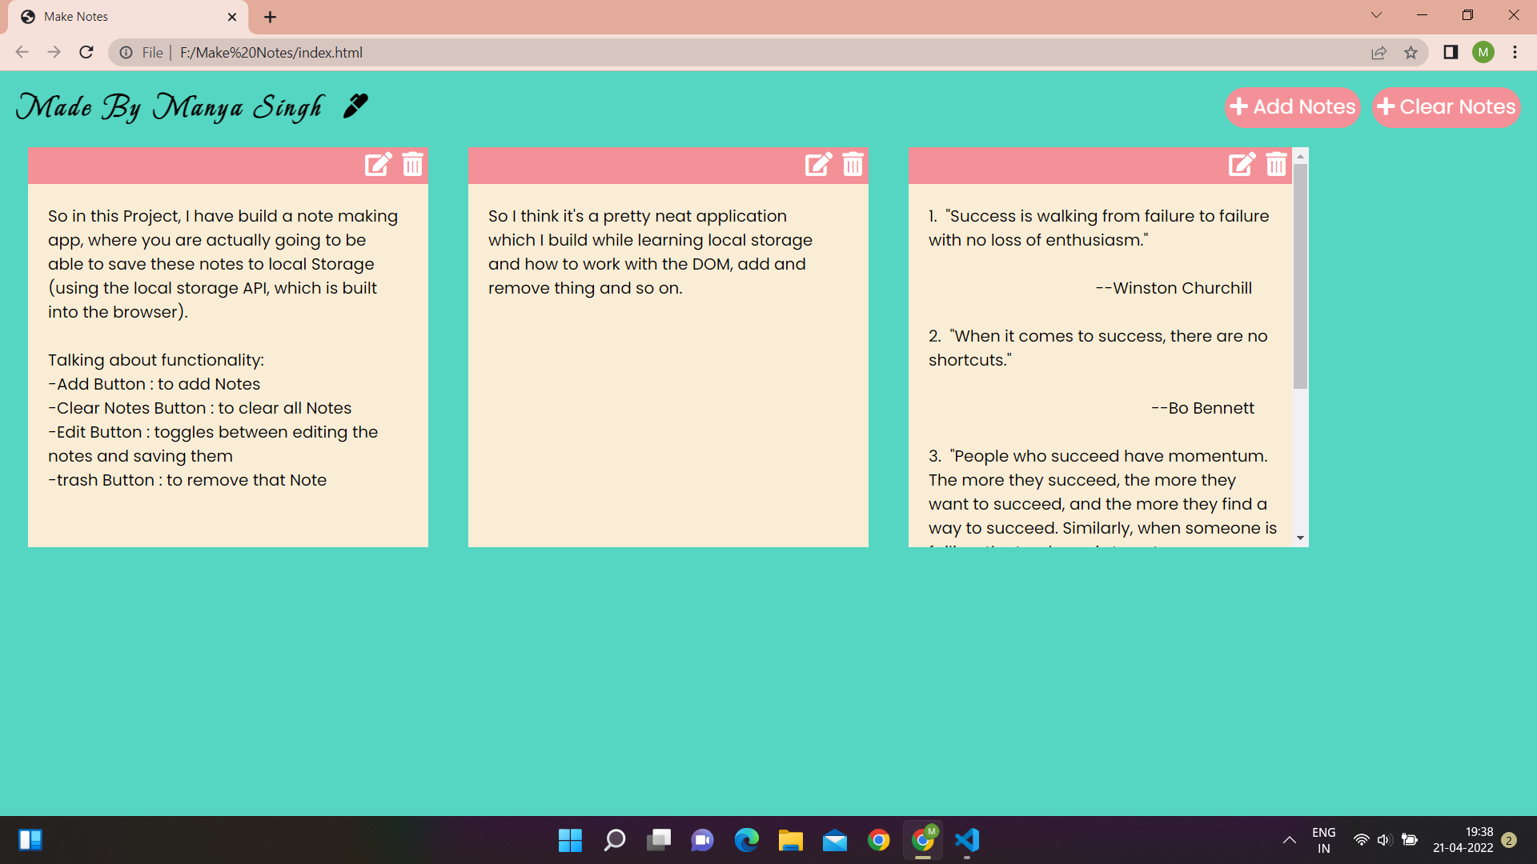Open the share page icon in address bar
This screenshot has width=1537, height=864.
click(1378, 53)
